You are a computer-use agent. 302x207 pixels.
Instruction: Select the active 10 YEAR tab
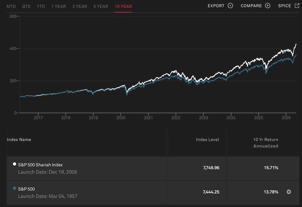123,6
